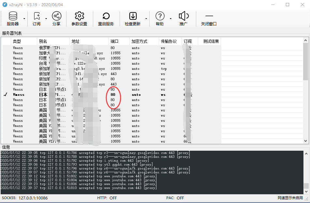Click 网速显示未启用 status text
Screen dimensions: 310x203
(x=290, y=198)
